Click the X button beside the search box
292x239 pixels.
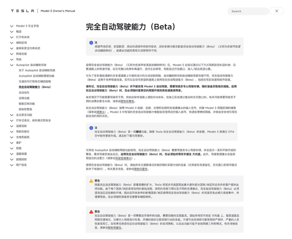(x=277, y=11)
